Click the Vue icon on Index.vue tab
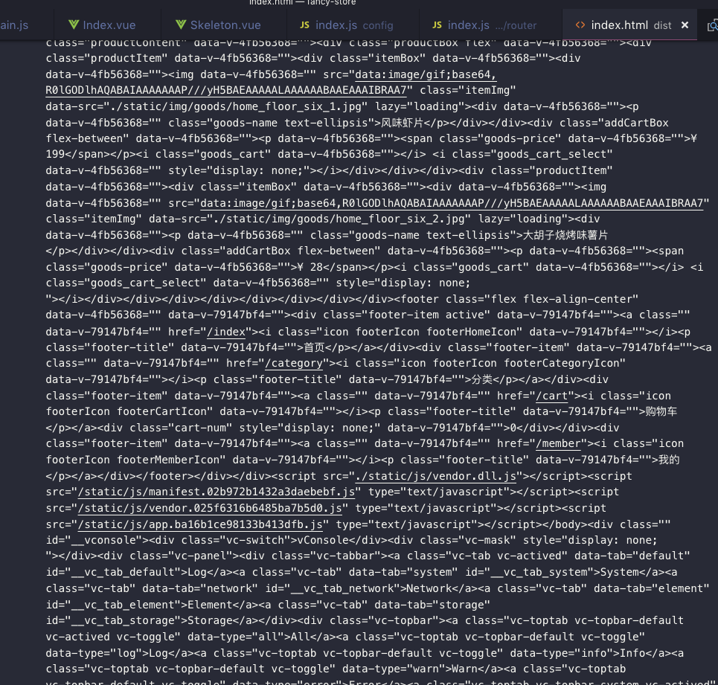Screen dimensions: 718x685 pyautogui.click(x=73, y=25)
